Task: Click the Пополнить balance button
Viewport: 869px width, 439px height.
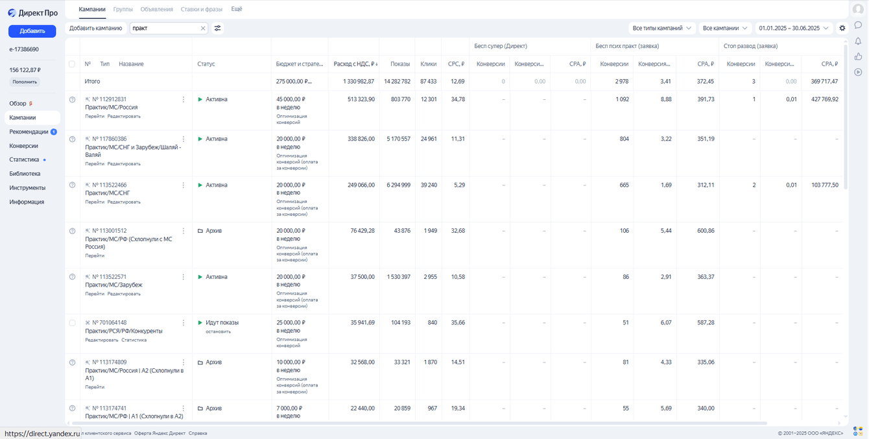Action: tap(25, 82)
